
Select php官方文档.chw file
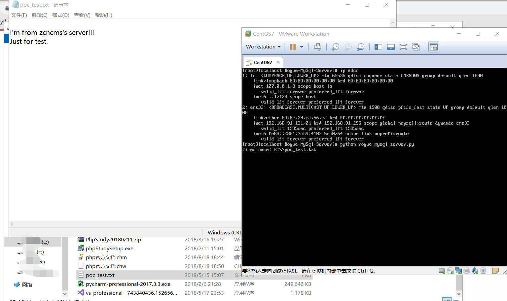106,266
